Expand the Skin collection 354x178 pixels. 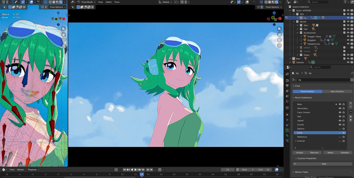click(297, 25)
